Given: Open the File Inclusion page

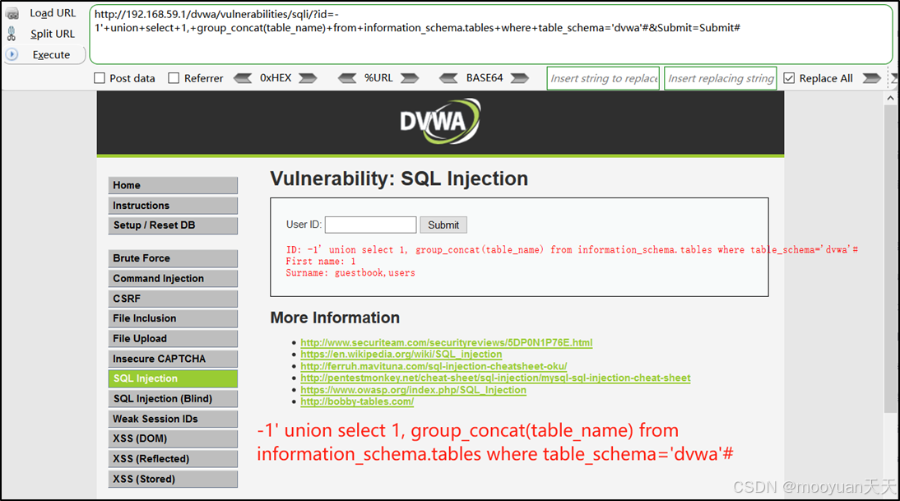Looking at the screenshot, I should pyautogui.click(x=173, y=318).
